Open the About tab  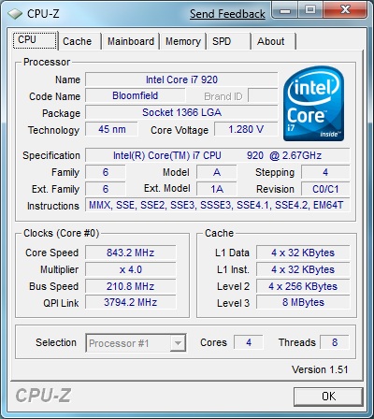273,41
